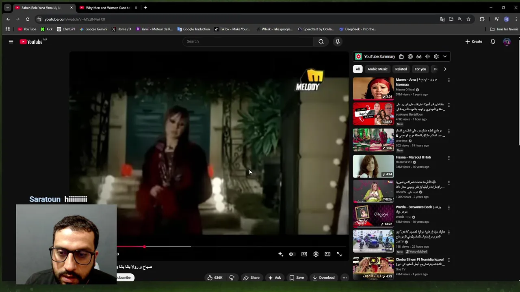The width and height of the screenshot is (520, 292).
Task: Open YouTube Summary settings gear
Action: click(x=436, y=56)
